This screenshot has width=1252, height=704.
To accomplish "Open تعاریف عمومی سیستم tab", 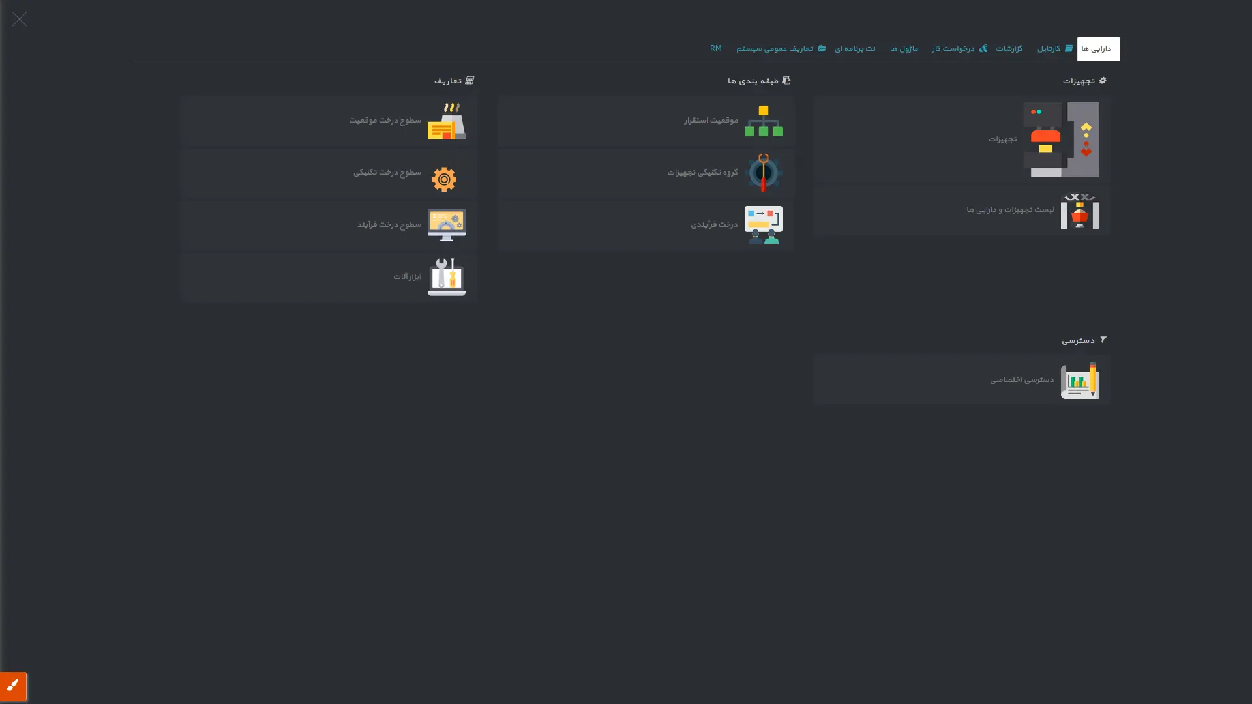I will [780, 49].
